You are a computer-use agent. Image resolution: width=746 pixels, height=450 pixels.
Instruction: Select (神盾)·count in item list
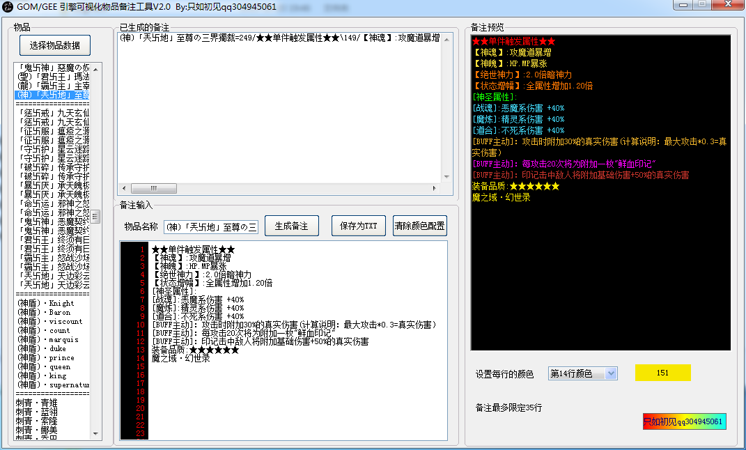(x=44, y=330)
